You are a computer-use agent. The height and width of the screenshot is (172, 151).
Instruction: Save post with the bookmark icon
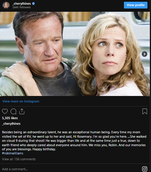click(x=145, y=111)
